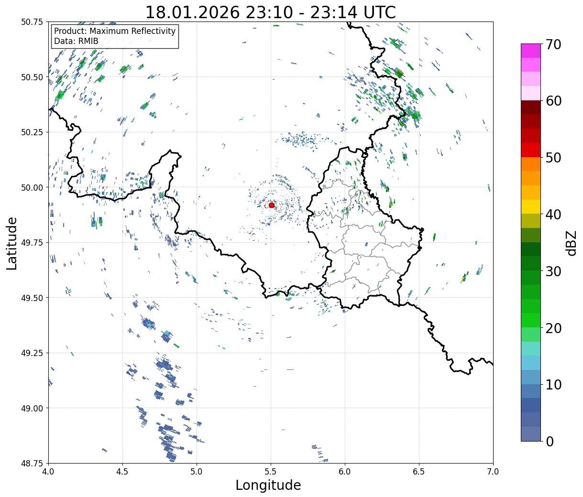Click the 'Longitude' axis label
Screen dimensions: 583x497
[x=268, y=485]
